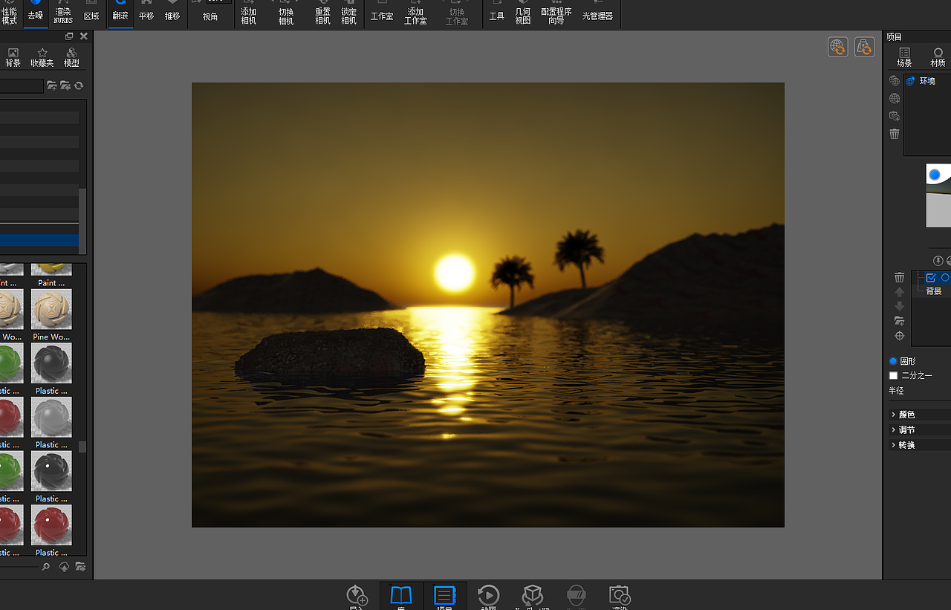This screenshot has width=951, height=610.
Task: Select the yellow Paint material thumbnail
Action: (x=51, y=269)
